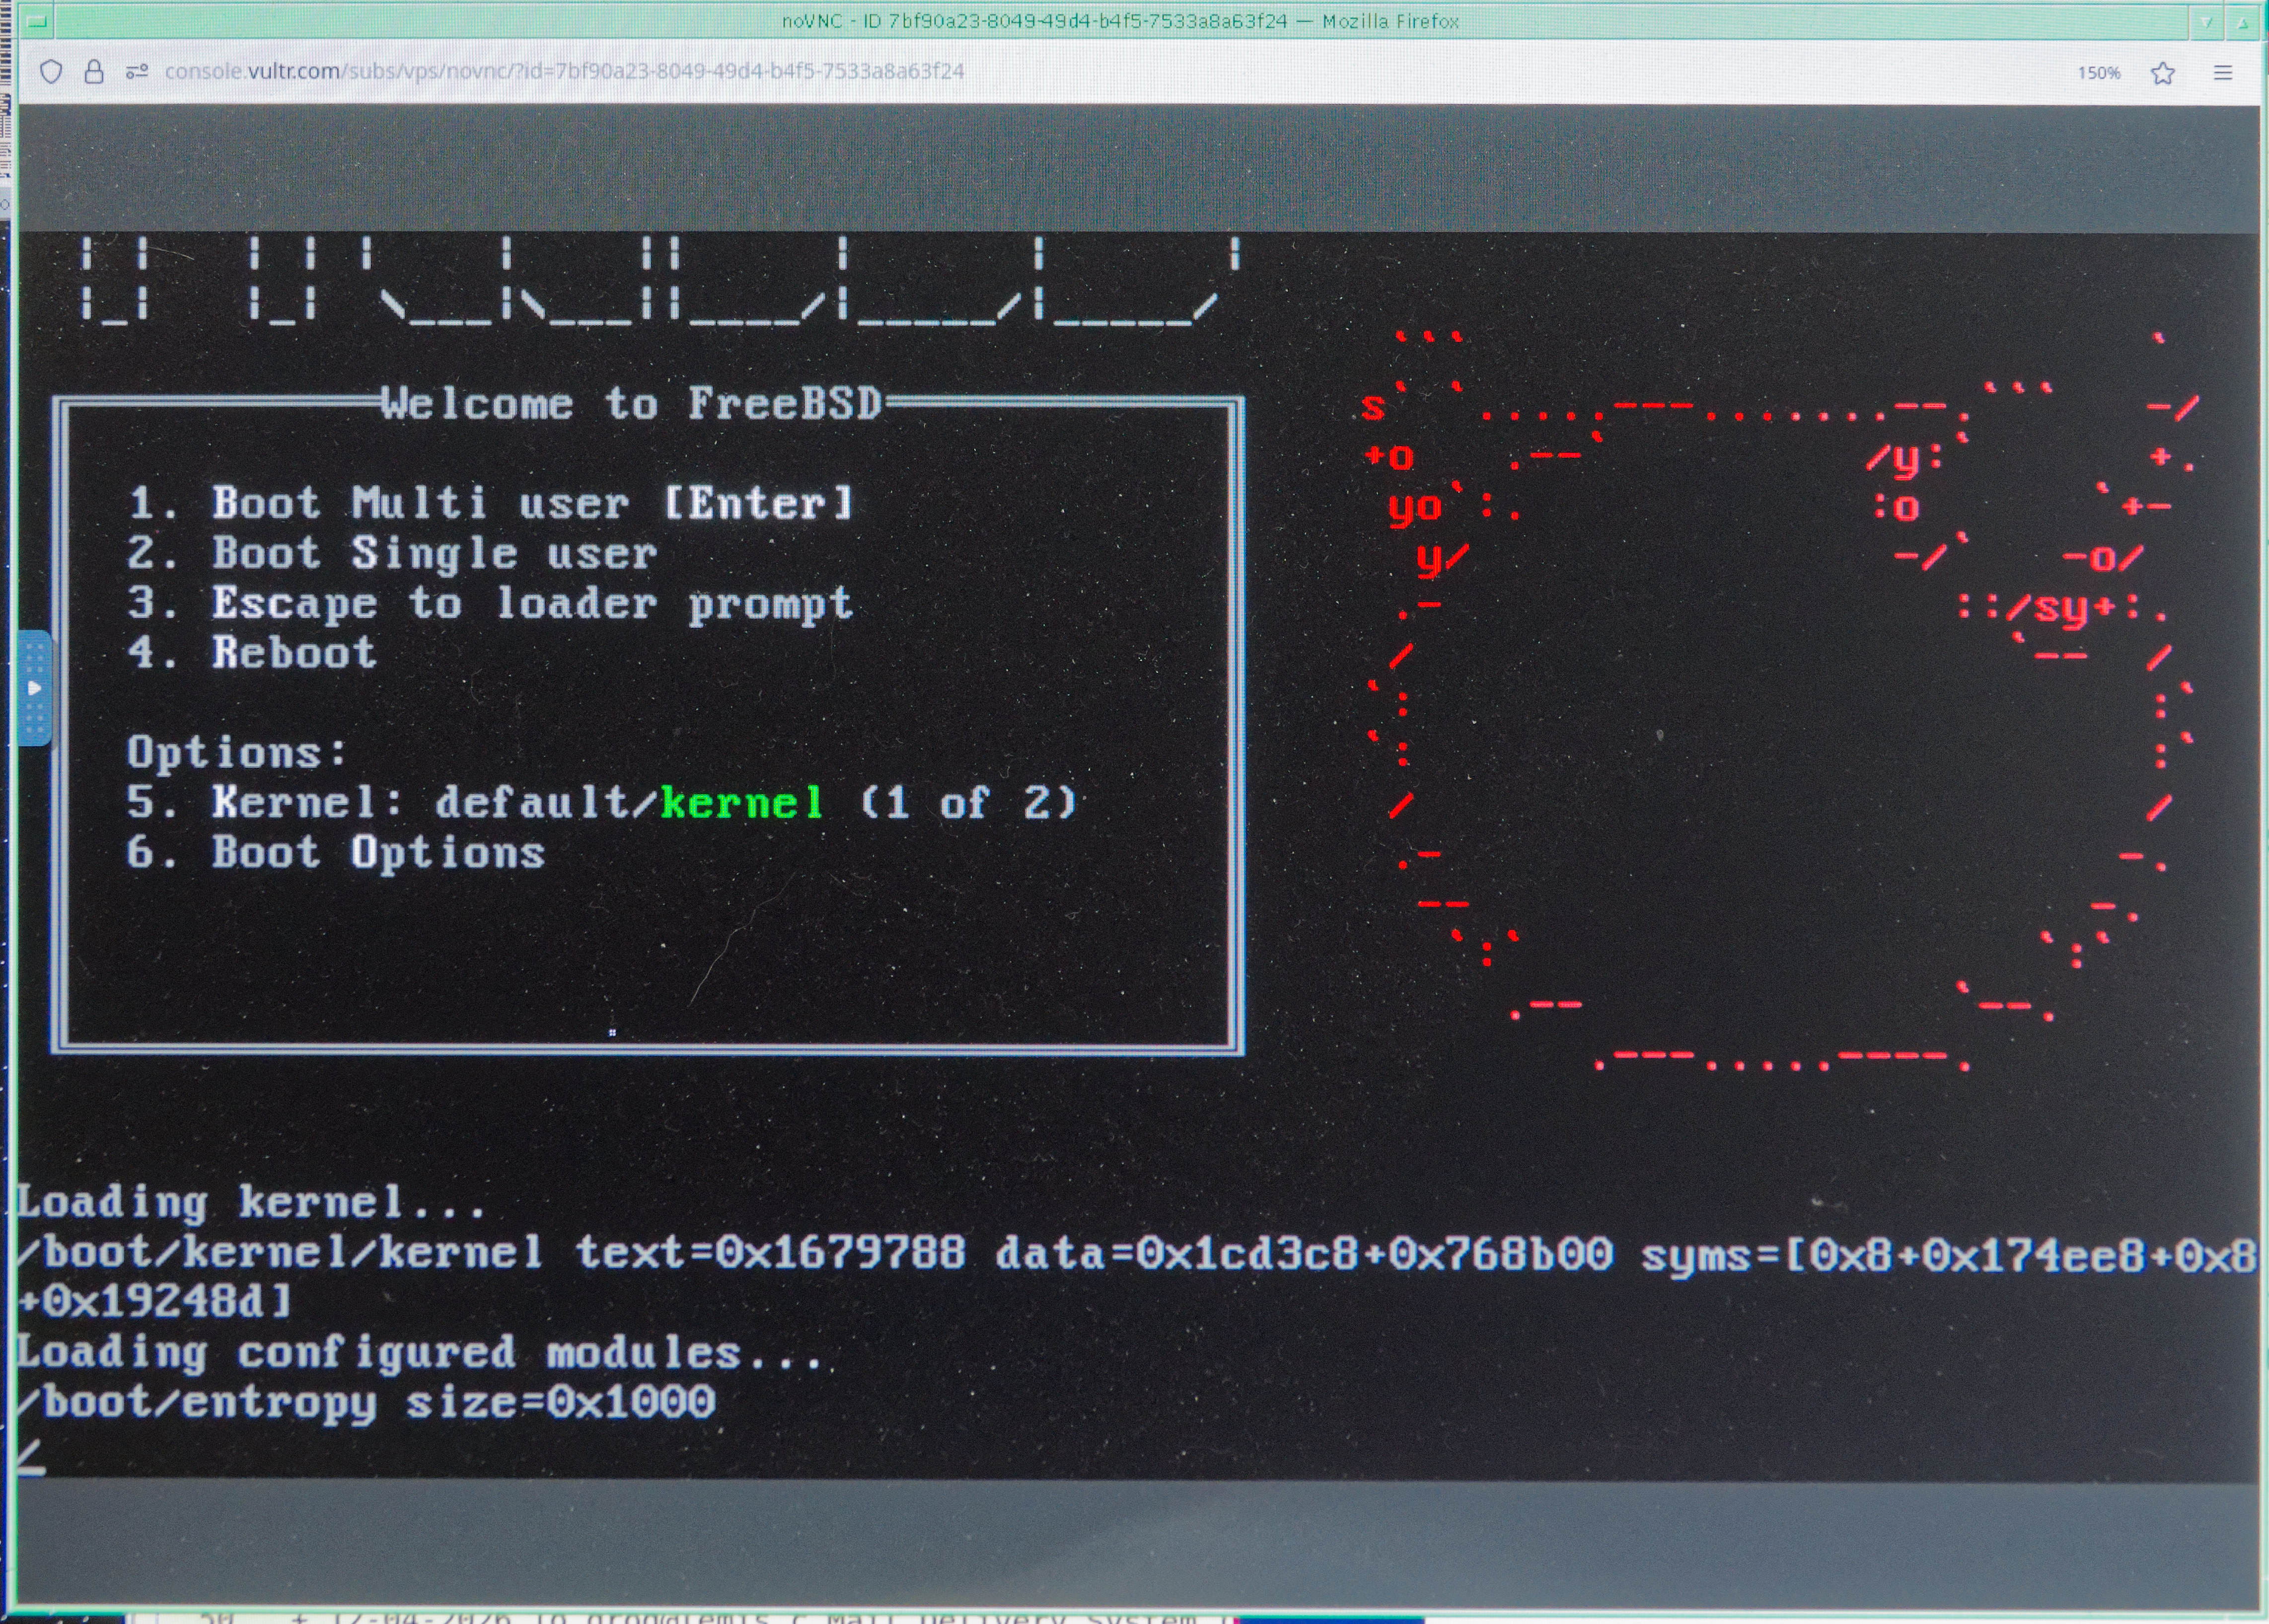The width and height of the screenshot is (2269, 1624).
Task: Click the '/boot/kernel/kernel text=0x1679788' line
Action: click(1137, 1253)
